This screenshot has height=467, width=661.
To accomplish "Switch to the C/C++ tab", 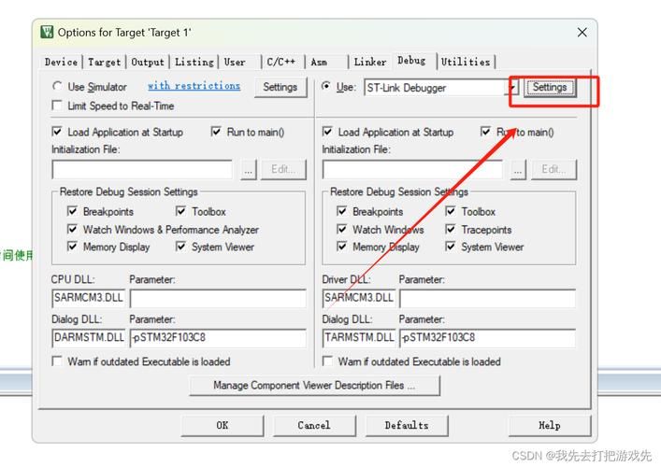I will (280, 63).
